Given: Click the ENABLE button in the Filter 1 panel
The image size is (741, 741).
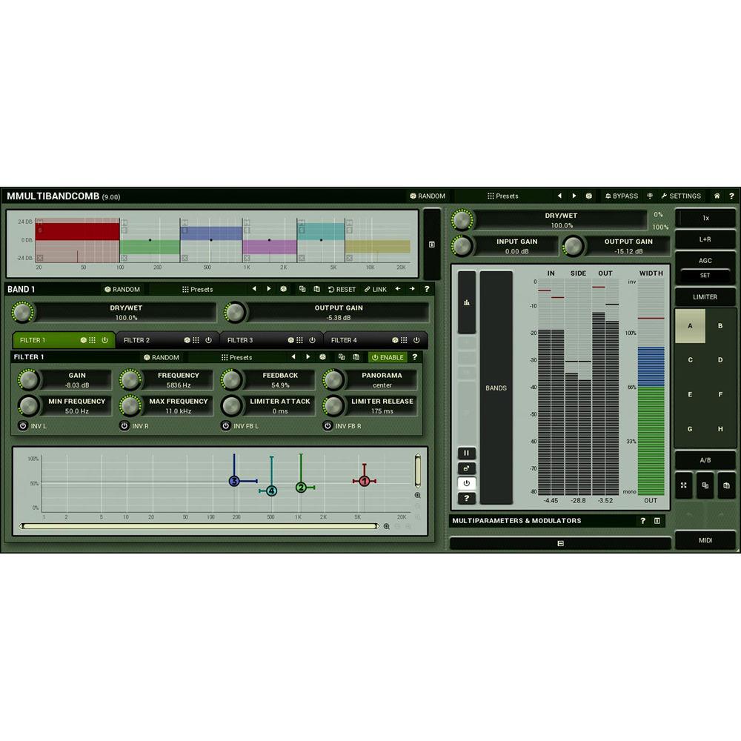Looking at the screenshot, I should point(387,357).
